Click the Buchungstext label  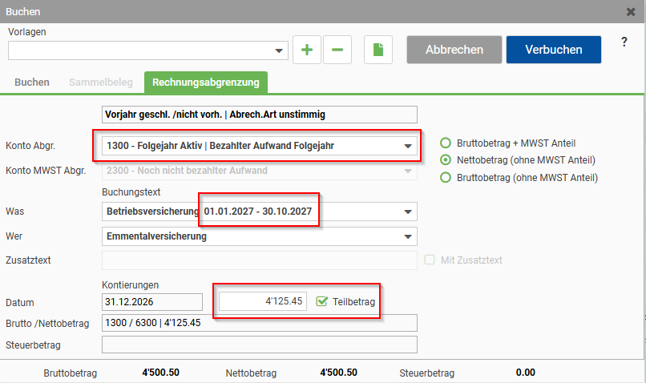click(x=131, y=192)
